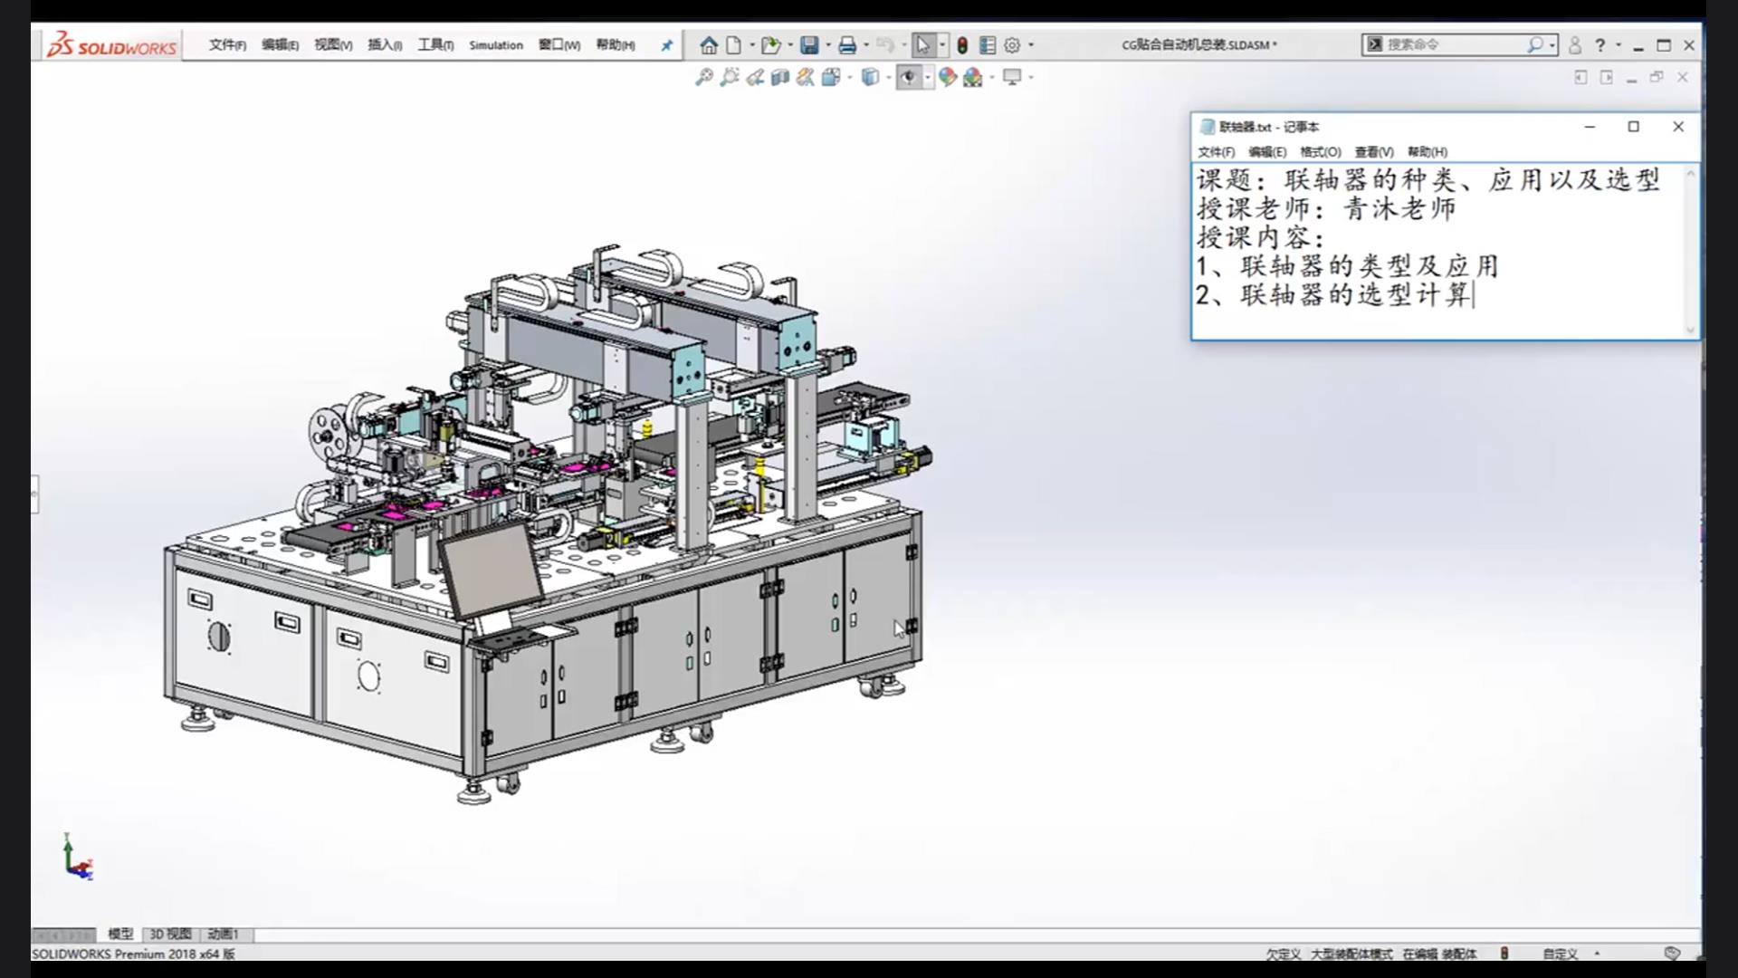Toggle Hide/Show Items eye
This screenshot has width=1738, height=978.
tap(909, 77)
